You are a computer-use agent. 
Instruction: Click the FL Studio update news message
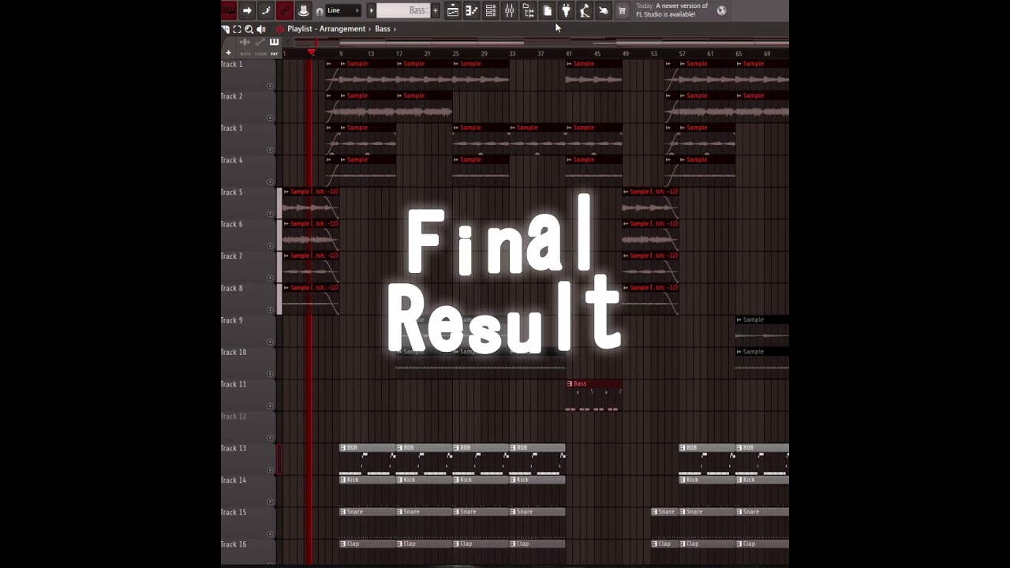click(672, 10)
